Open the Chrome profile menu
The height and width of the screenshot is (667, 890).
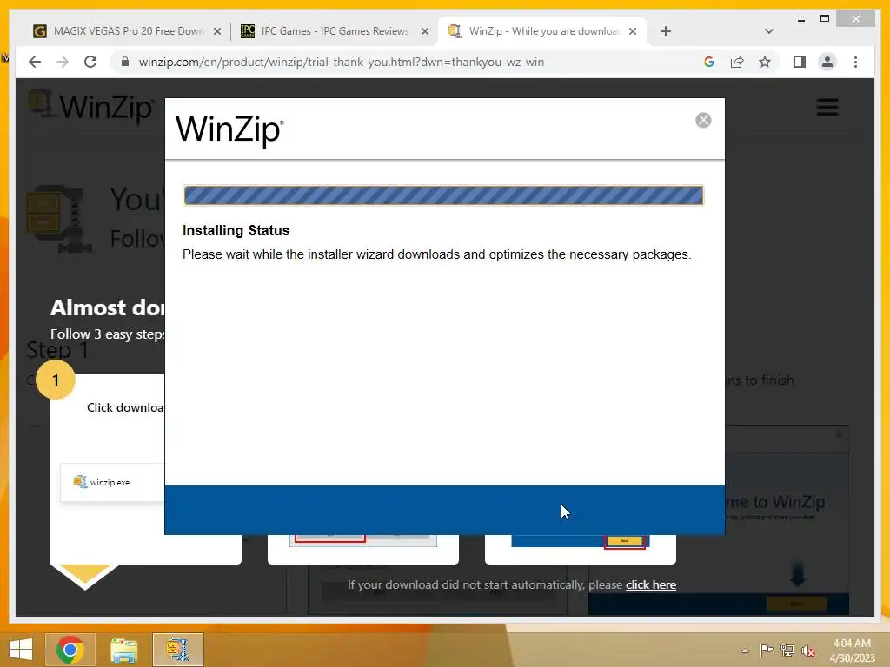827,62
